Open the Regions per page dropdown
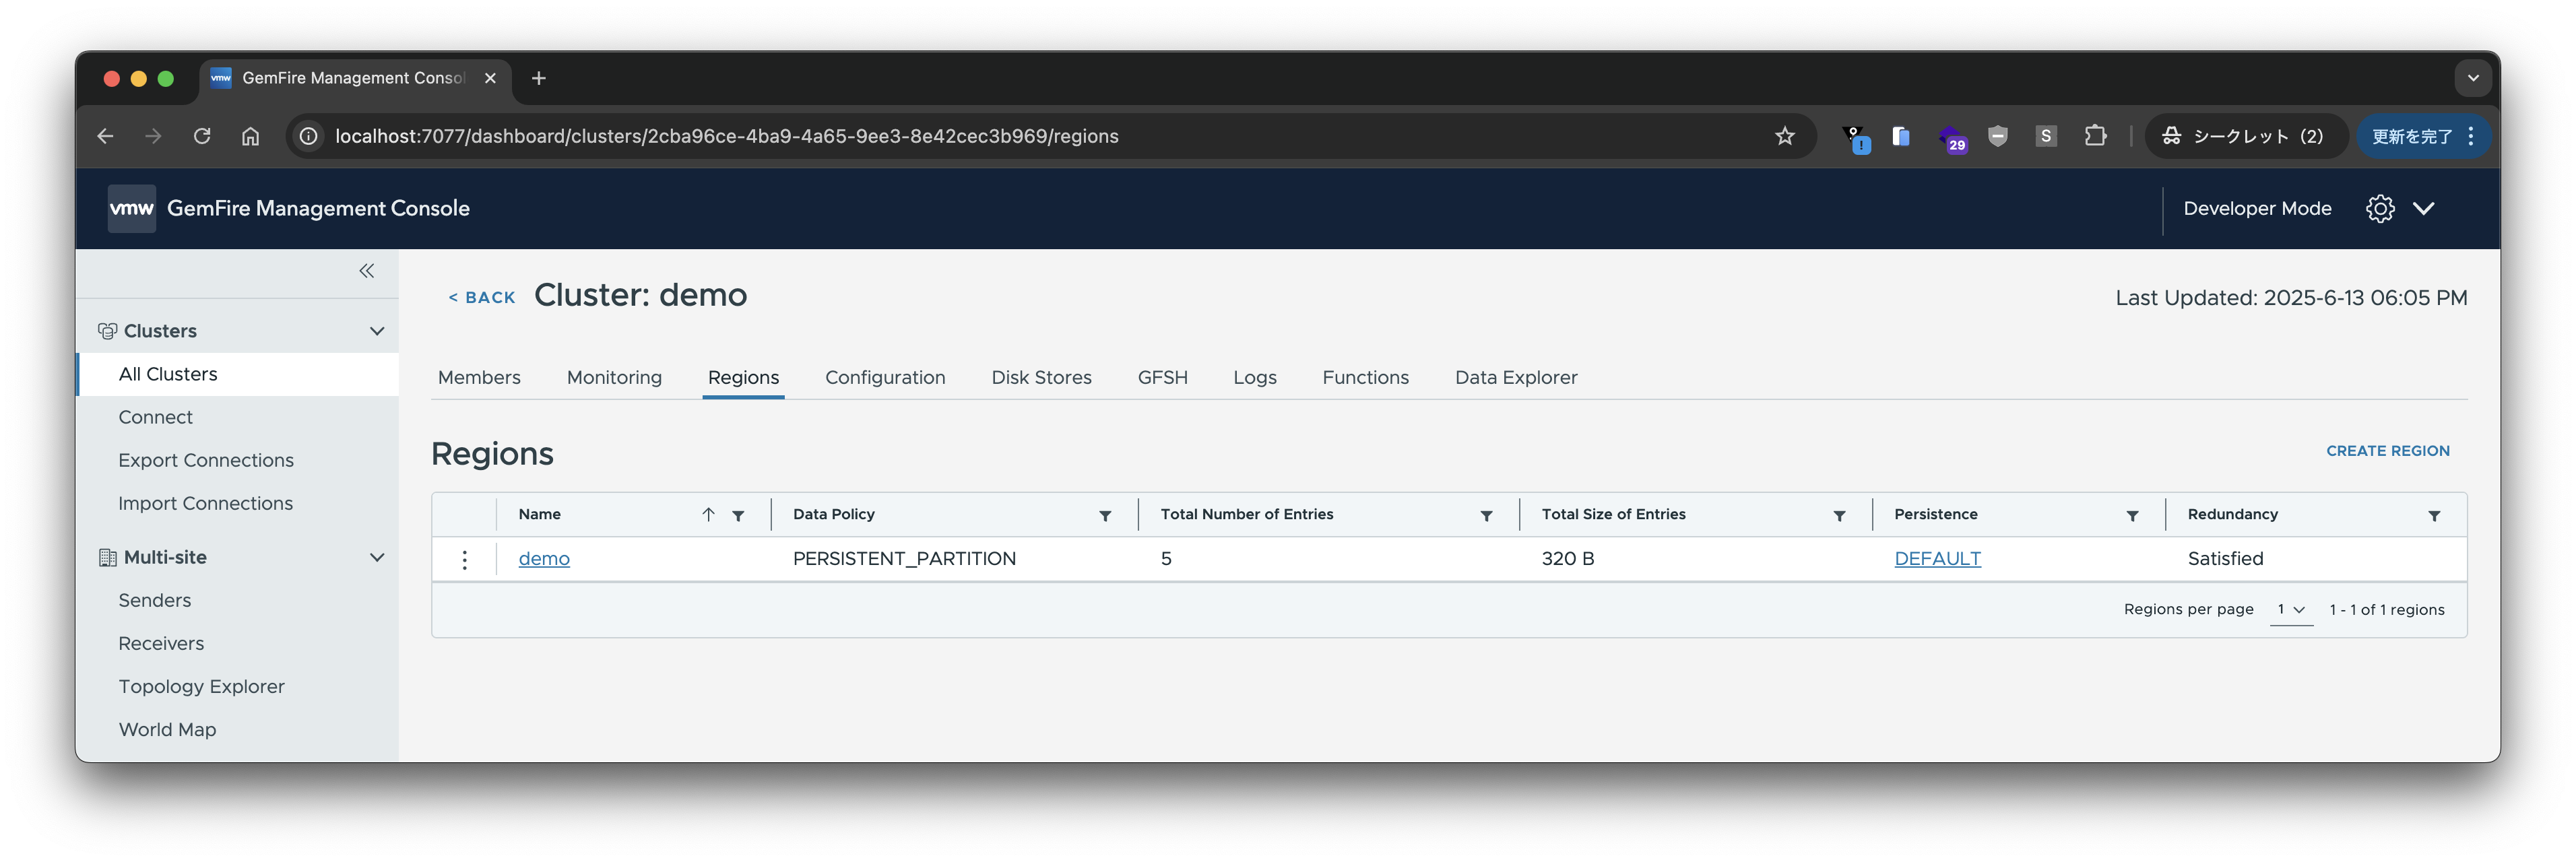This screenshot has height=862, width=2576. click(2291, 610)
